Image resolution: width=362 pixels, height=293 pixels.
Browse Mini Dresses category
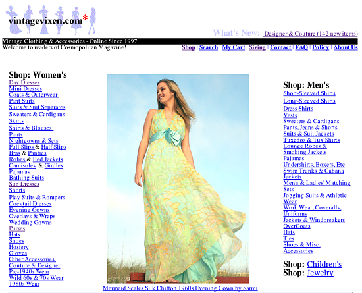(x=26, y=89)
